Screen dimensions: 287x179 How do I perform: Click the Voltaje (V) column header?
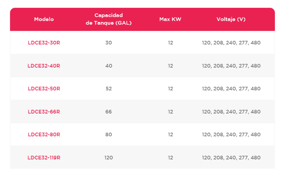(231, 19)
